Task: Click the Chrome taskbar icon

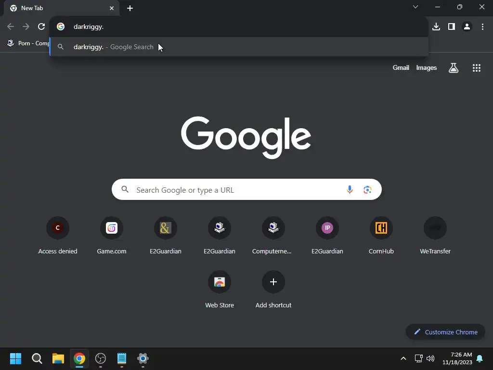Action: pos(79,358)
